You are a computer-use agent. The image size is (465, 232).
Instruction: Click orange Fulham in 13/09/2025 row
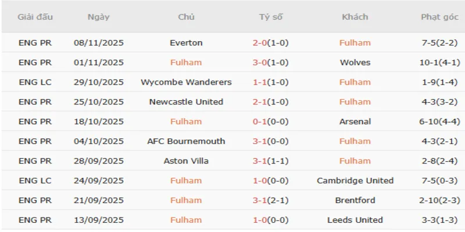(x=186, y=220)
